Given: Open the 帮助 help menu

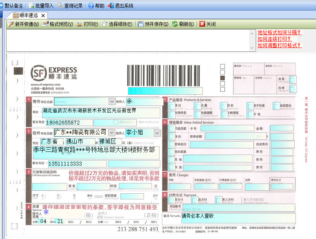Looking at the screenshot, I should [x=96, y=6].
